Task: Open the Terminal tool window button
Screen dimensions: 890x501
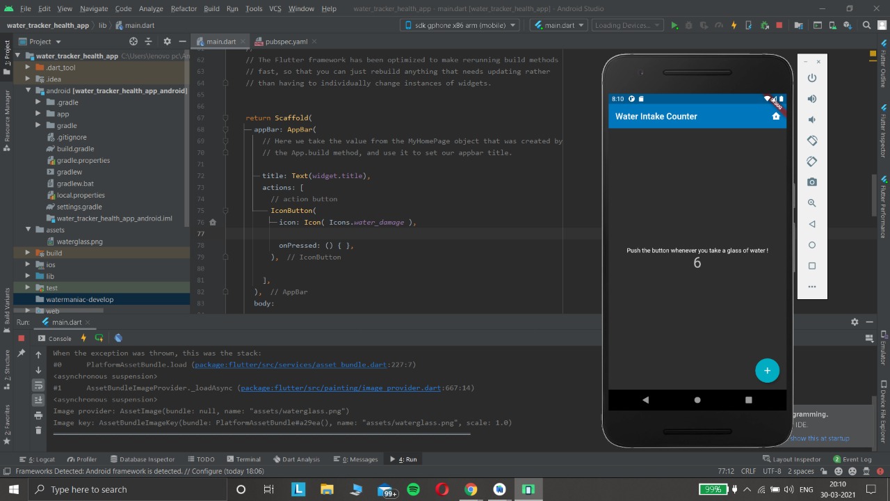Action: [243, 459]
